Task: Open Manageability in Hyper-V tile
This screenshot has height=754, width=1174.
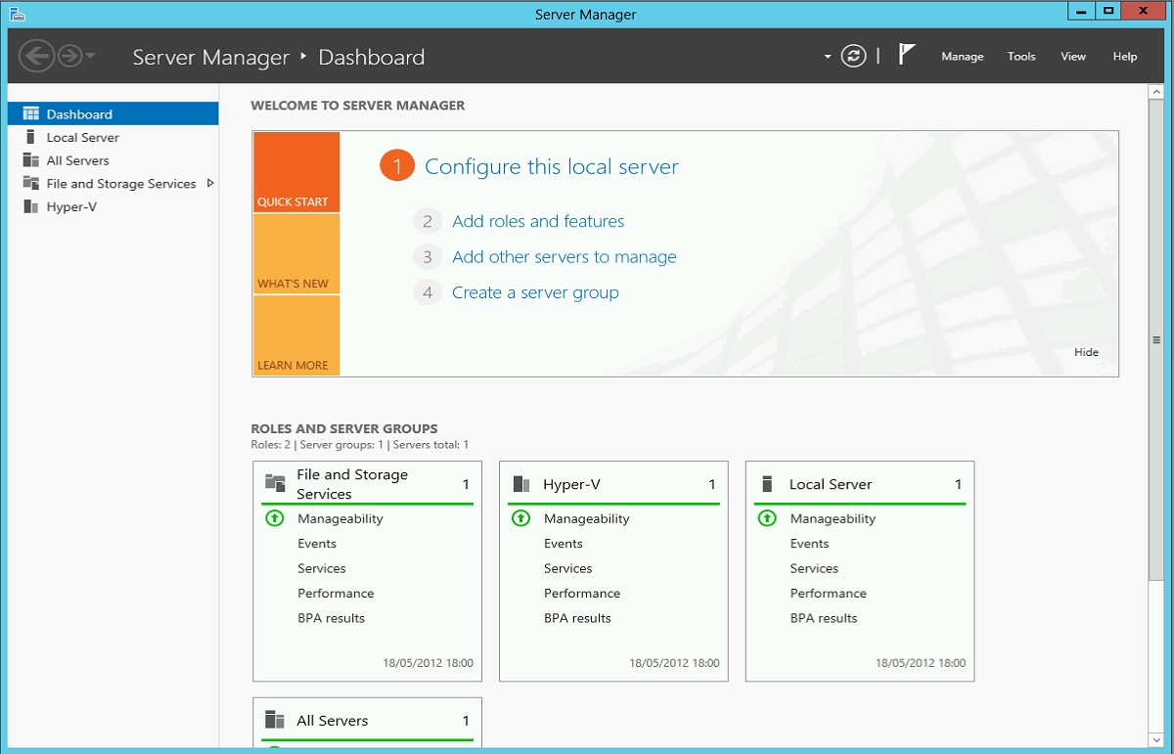Action: (x=587, y=519)
